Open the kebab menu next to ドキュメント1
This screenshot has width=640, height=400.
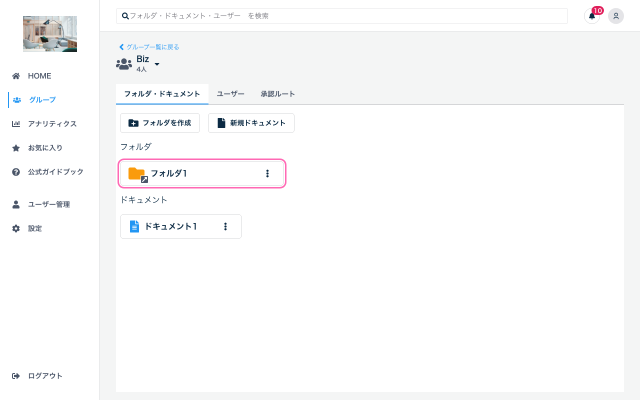click(x=225, y=226)
